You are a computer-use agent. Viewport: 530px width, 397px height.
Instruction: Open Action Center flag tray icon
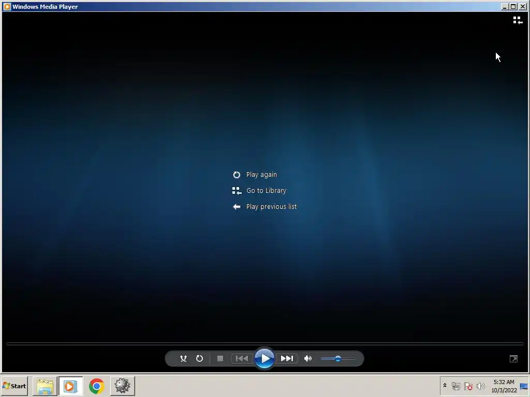click(x=468, y=386)
